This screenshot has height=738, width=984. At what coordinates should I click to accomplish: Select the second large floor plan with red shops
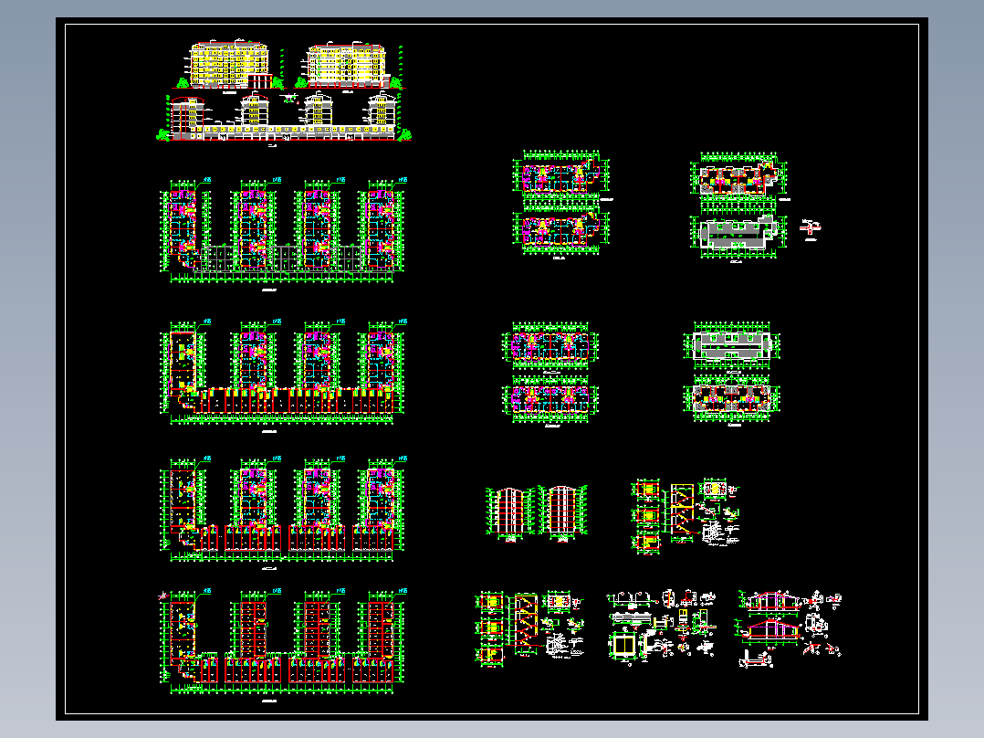(x=282, y=373)
